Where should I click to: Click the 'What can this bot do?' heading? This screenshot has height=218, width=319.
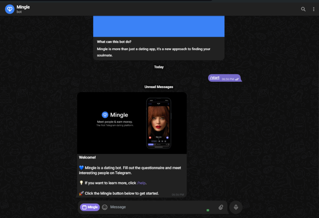pos(114,42)
